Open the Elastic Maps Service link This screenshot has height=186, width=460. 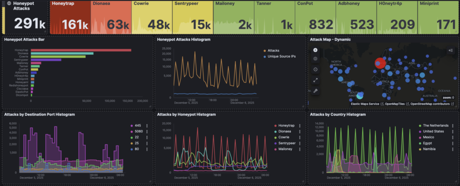[x=364, y=104]
